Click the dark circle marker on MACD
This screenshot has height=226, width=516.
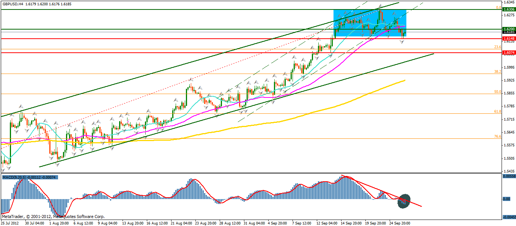[404, 201]
